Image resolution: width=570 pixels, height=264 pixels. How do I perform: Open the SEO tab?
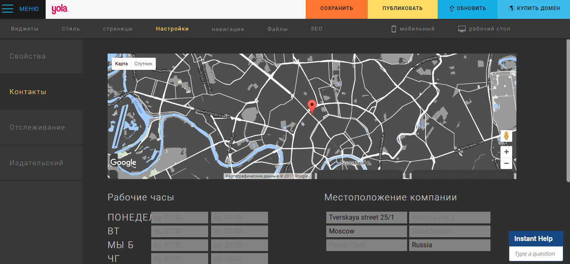pos(317,29)
